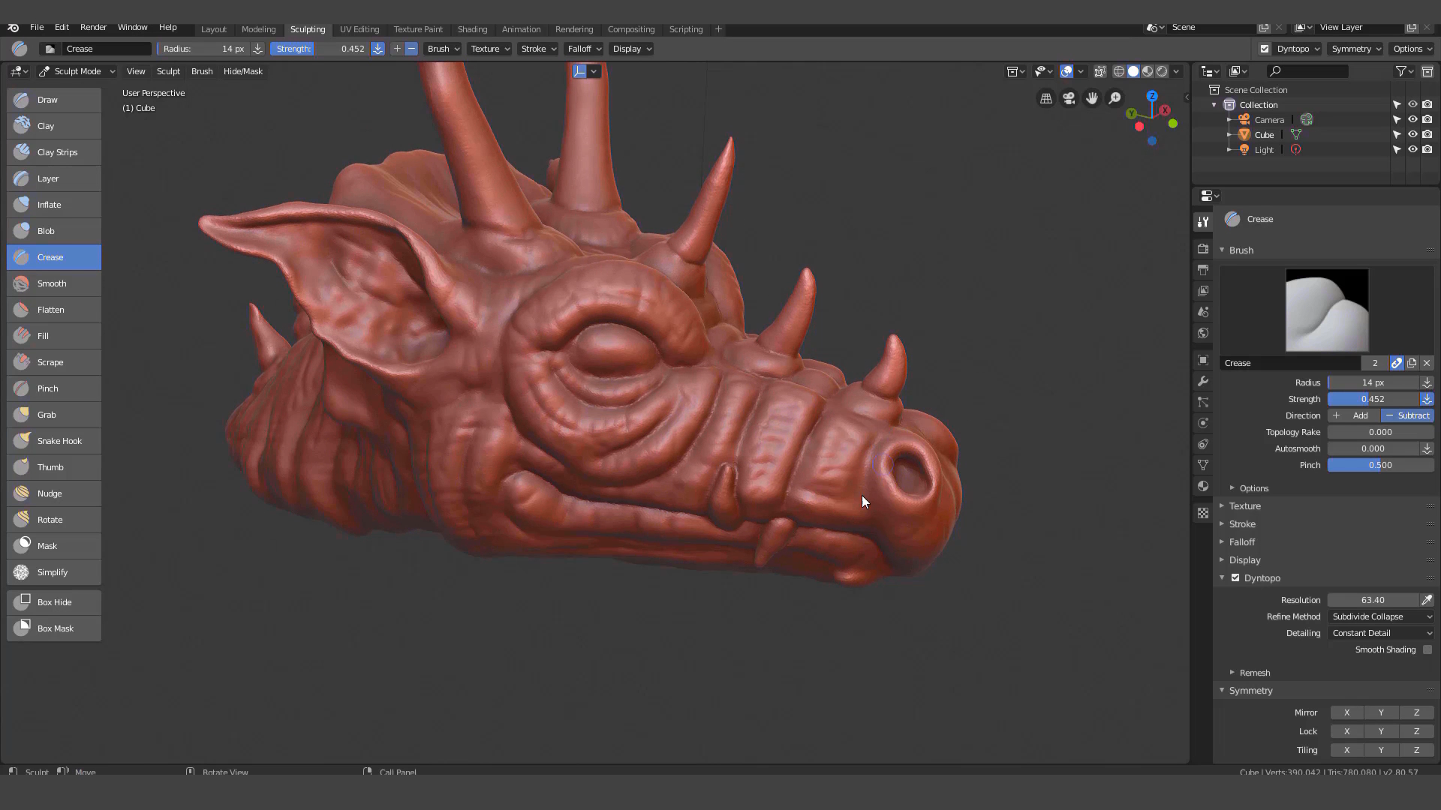Set brush direction to Subtract

[1407, 415]
